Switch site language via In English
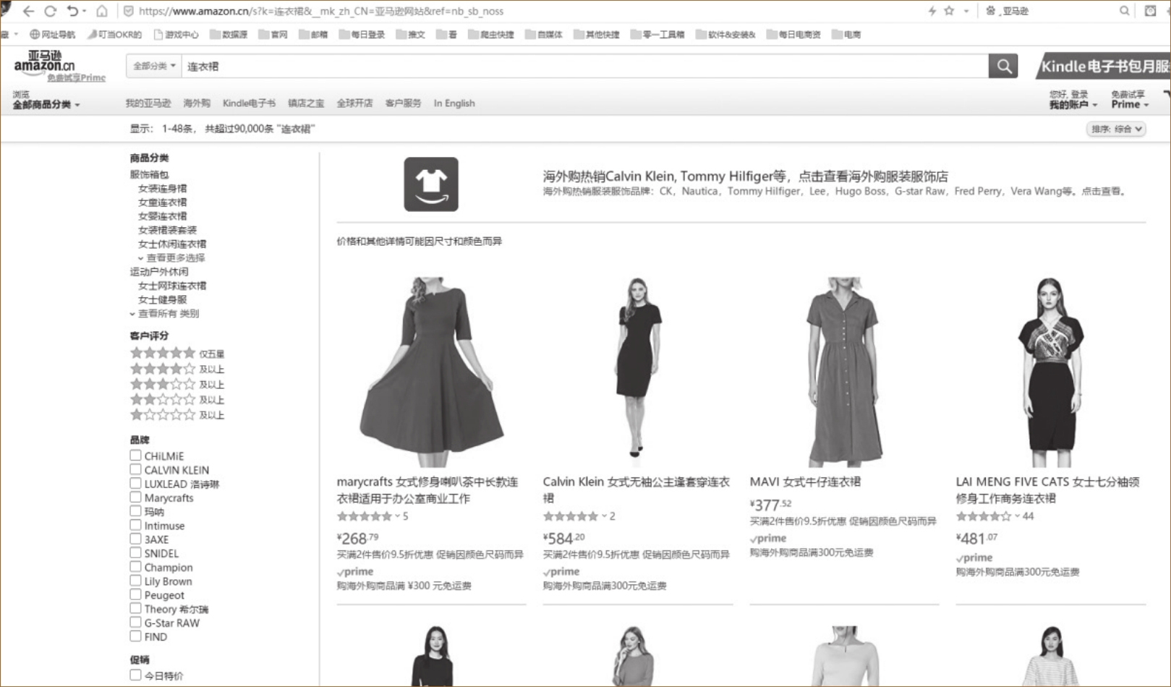The height and width of the screenshot is (687, 1171). point(454,103)
